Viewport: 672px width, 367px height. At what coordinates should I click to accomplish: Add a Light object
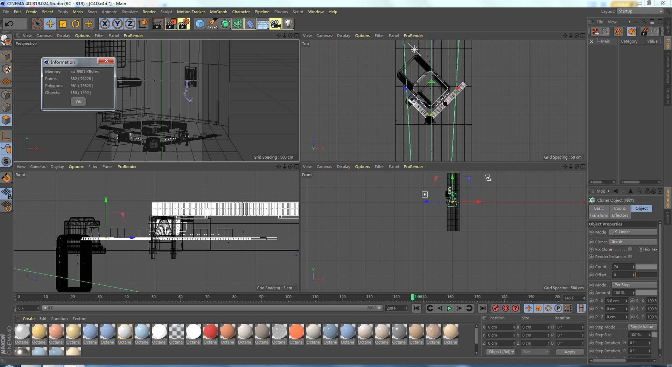[288, 24]
